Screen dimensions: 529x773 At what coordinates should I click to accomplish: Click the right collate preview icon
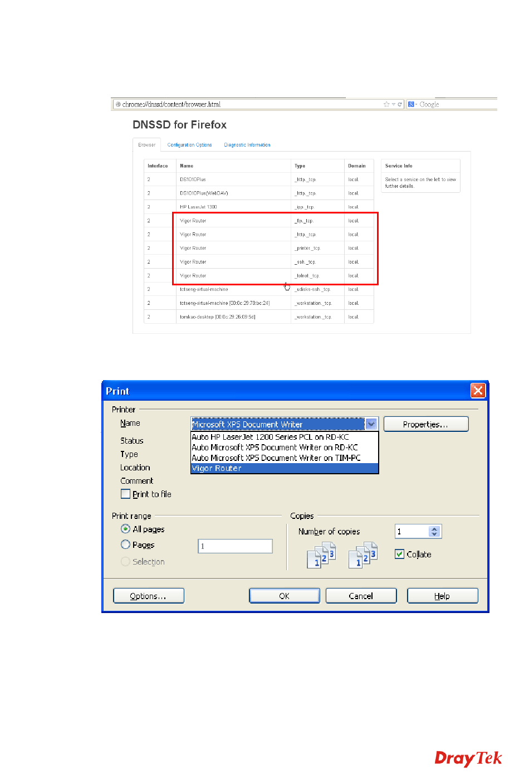[x=363, y=556]
